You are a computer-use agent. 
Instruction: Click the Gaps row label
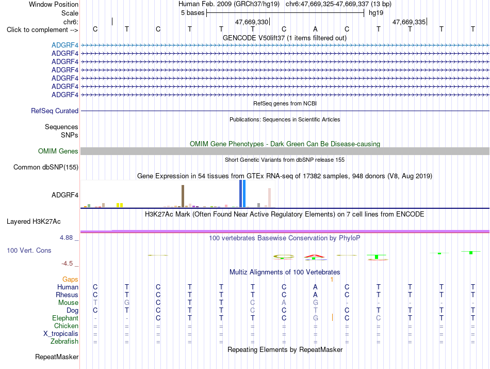point(70,279)
